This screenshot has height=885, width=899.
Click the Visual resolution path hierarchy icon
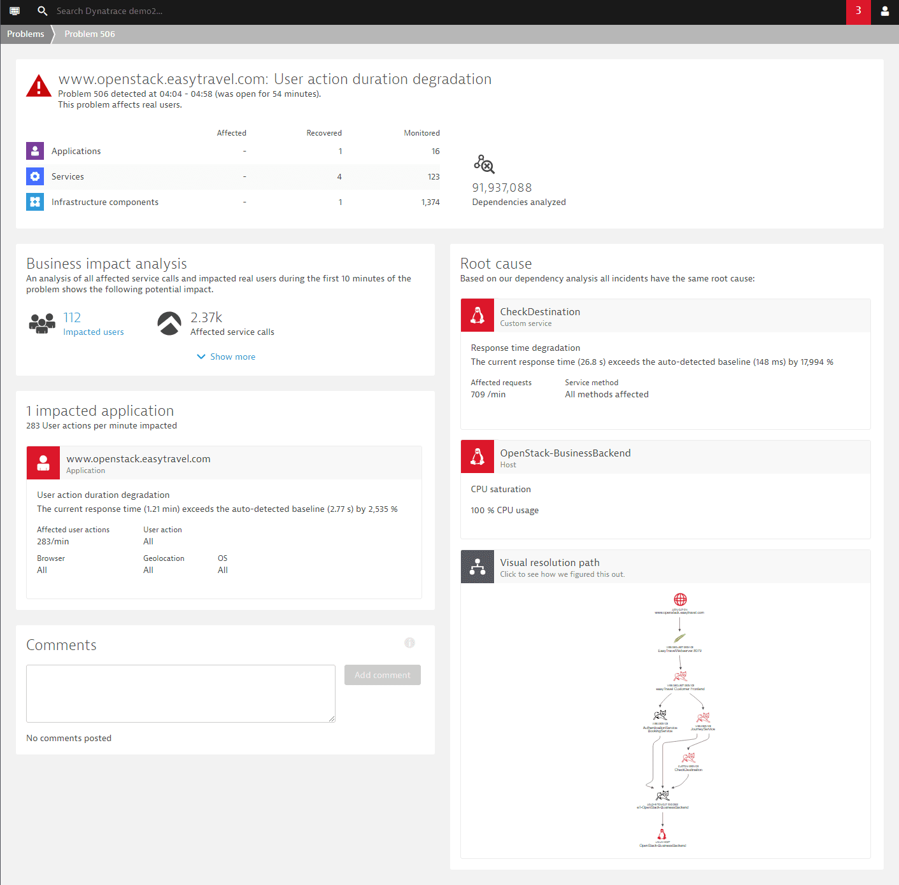tap(478, 567)
